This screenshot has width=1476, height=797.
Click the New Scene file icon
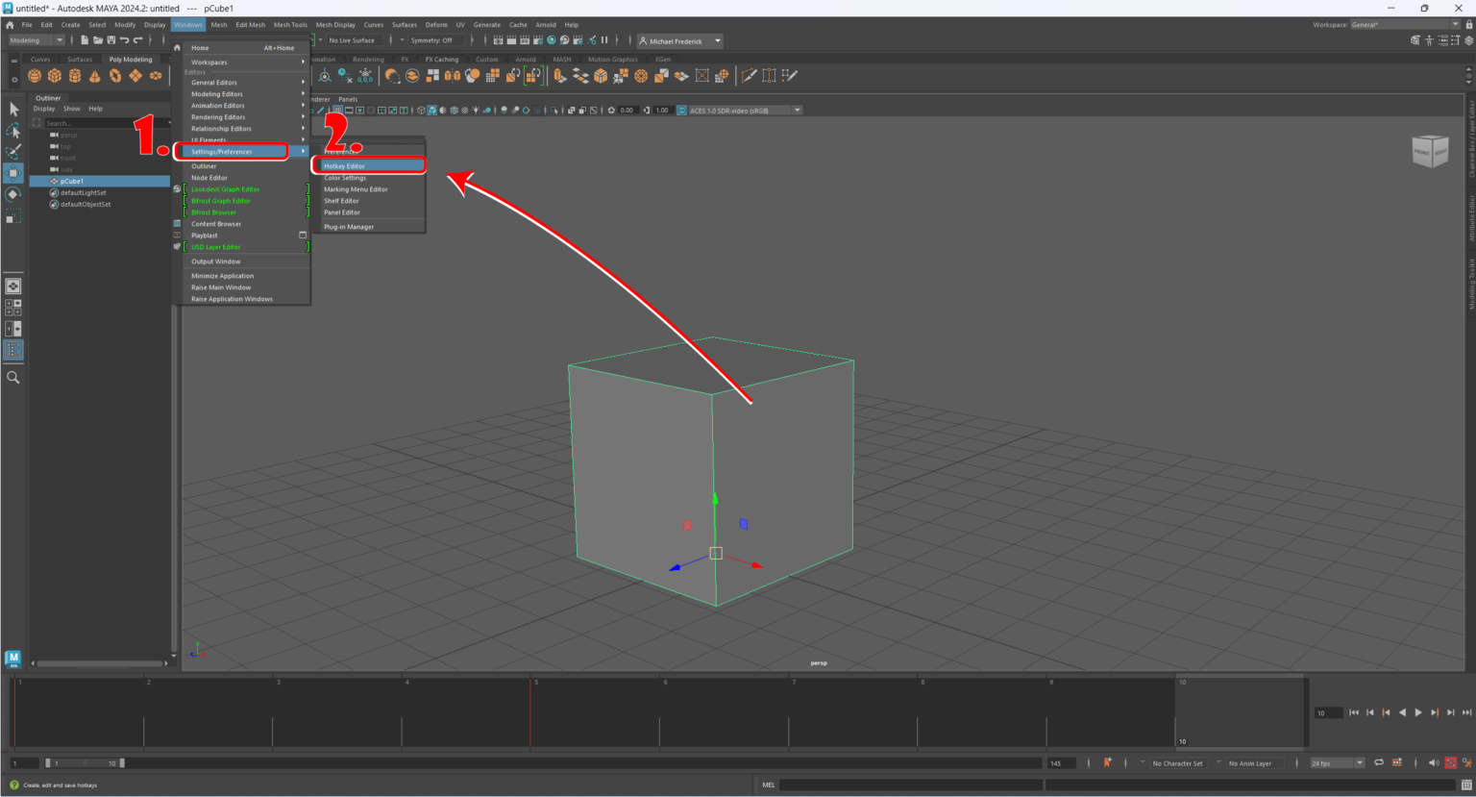click(85, 40)
